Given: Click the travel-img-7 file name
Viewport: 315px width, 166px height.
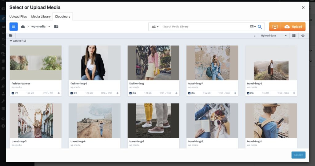Looking at the screenshot, I should 195,83.
